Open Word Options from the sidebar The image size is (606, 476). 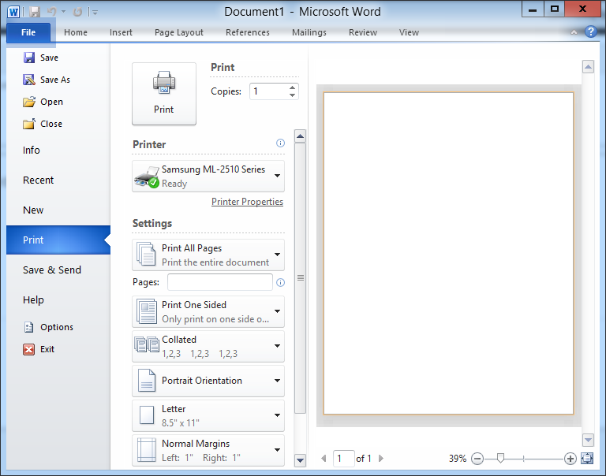48,327
